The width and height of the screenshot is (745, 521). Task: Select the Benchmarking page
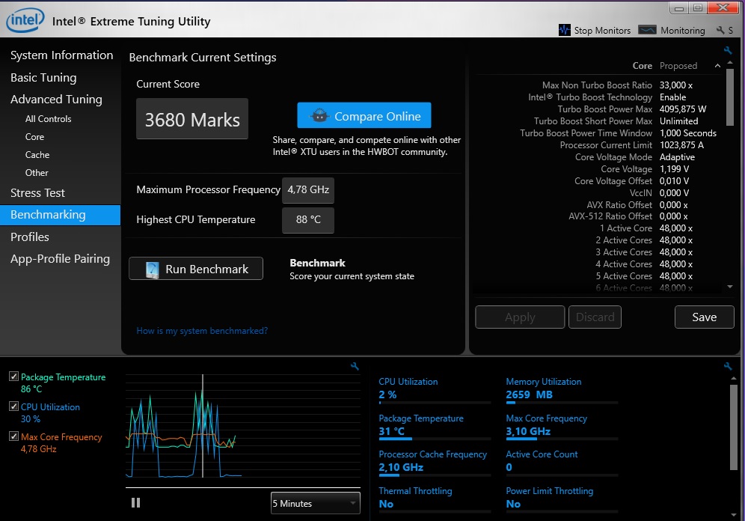point(61,215)
